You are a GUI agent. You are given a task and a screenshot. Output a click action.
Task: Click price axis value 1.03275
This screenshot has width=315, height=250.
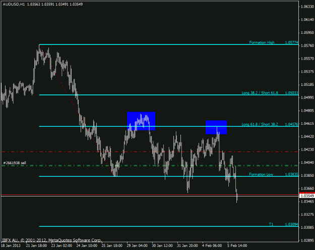(307, 214)
